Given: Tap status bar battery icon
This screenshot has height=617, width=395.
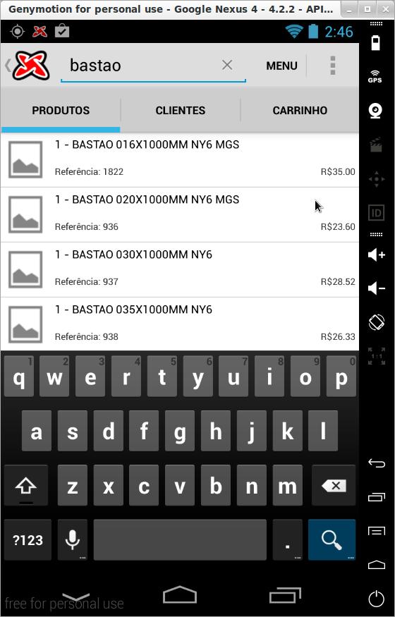Looking at the screenshot, I should pyautogui.click(x=314, y=31).
